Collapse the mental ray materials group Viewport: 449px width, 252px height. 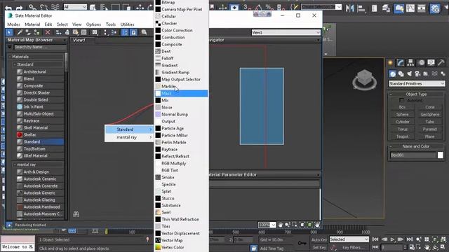coord(15,164)
